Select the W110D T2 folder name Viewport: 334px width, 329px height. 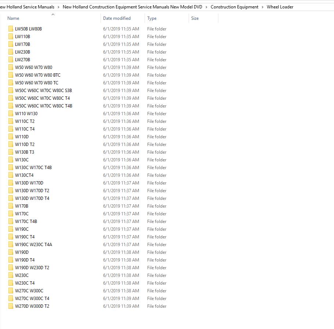25,144
